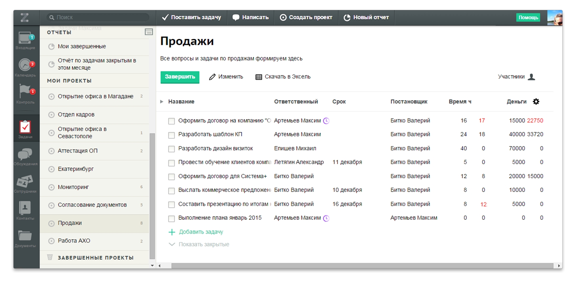Open Создать проект in top bar
Viewport: 577px width, 284px height.
click(306, 18)
